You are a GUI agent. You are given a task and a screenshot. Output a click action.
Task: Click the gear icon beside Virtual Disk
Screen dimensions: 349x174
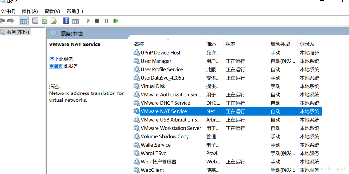137,86
